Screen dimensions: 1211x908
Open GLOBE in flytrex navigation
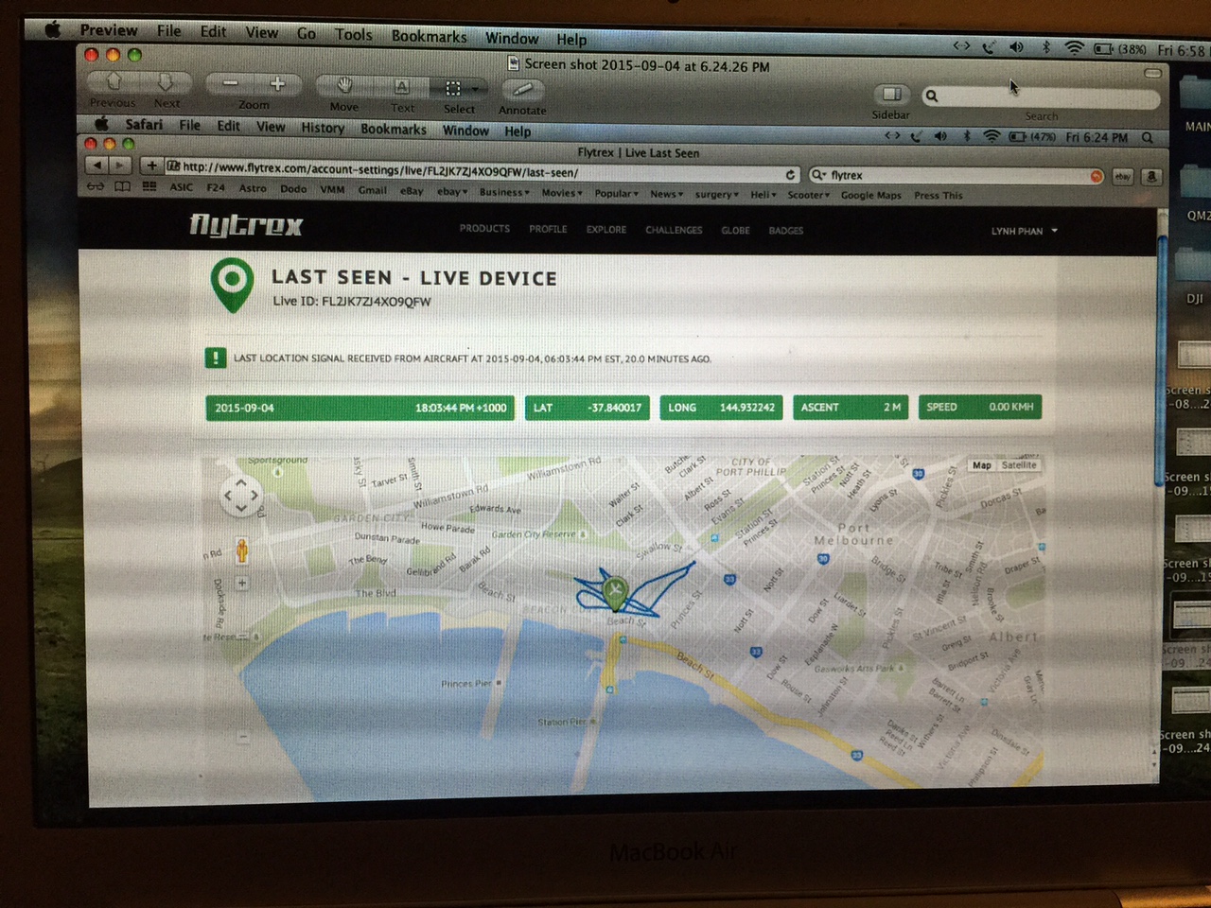(735, 231)
